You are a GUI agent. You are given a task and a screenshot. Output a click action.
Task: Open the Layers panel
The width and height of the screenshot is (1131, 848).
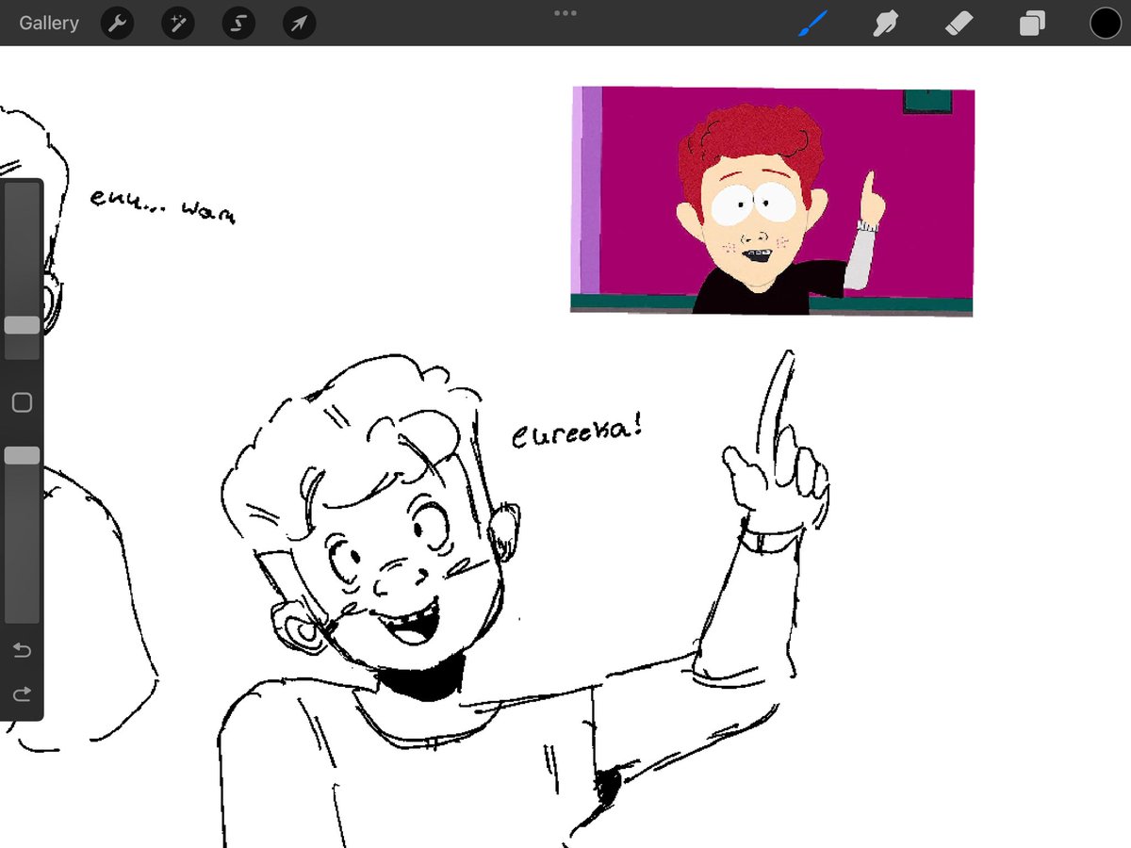(x=1031, y=23)
